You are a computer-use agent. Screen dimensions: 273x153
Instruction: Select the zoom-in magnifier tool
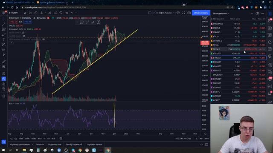click(x=4, y=67)
